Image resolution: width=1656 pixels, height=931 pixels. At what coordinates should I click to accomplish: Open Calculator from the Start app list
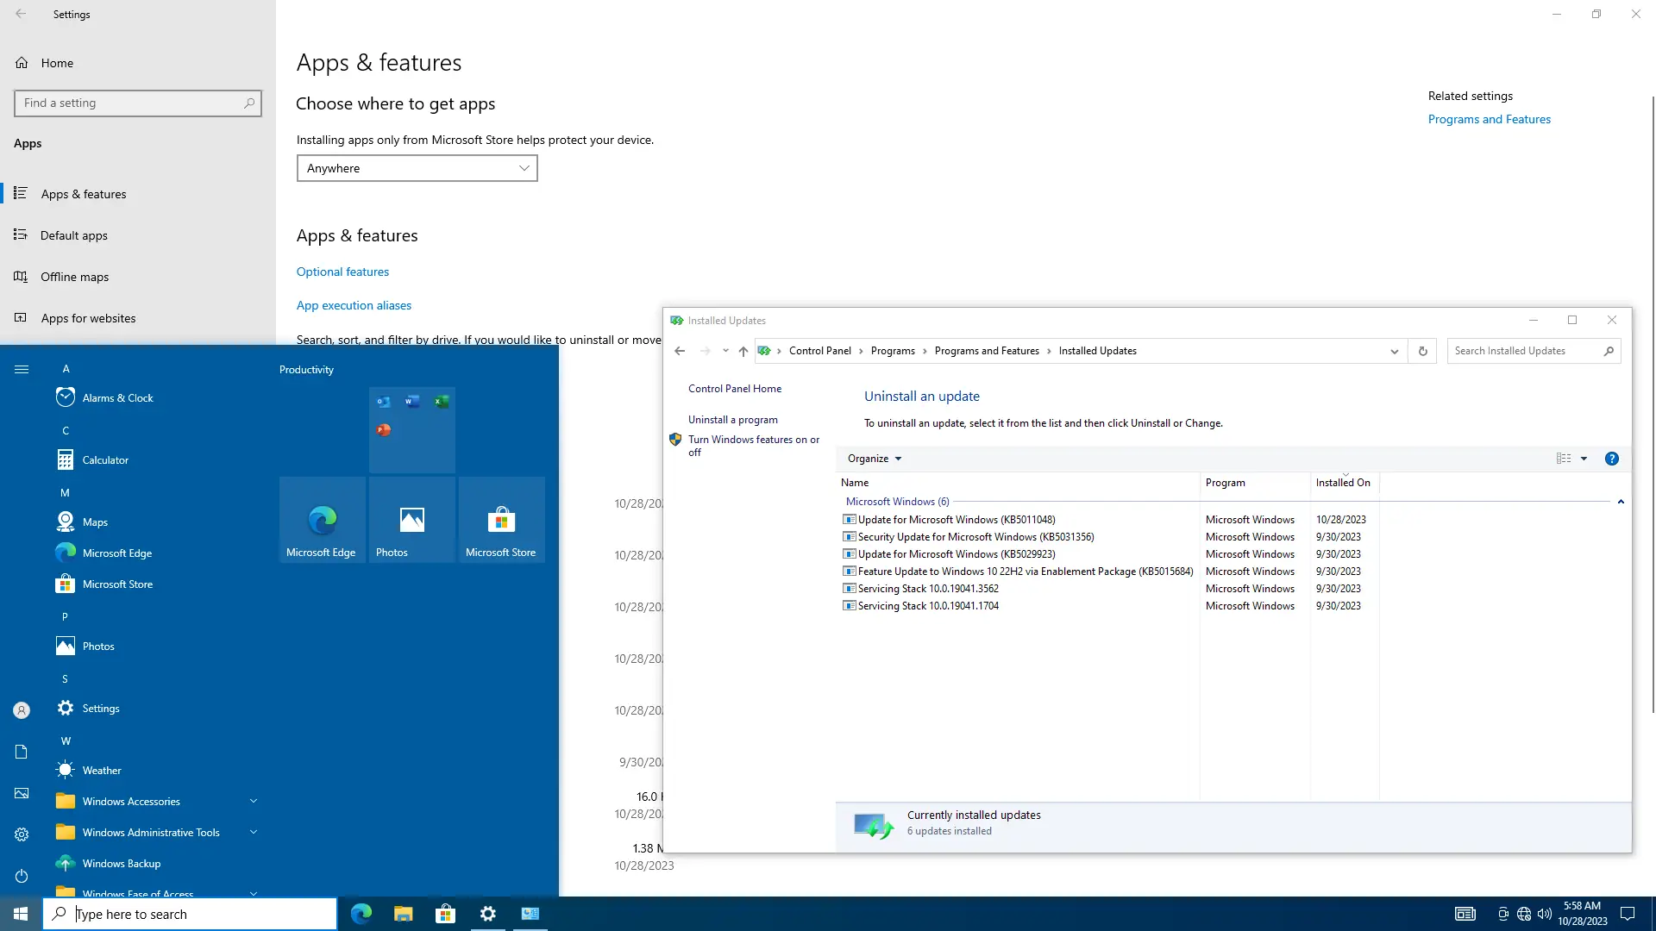[105, 460]
